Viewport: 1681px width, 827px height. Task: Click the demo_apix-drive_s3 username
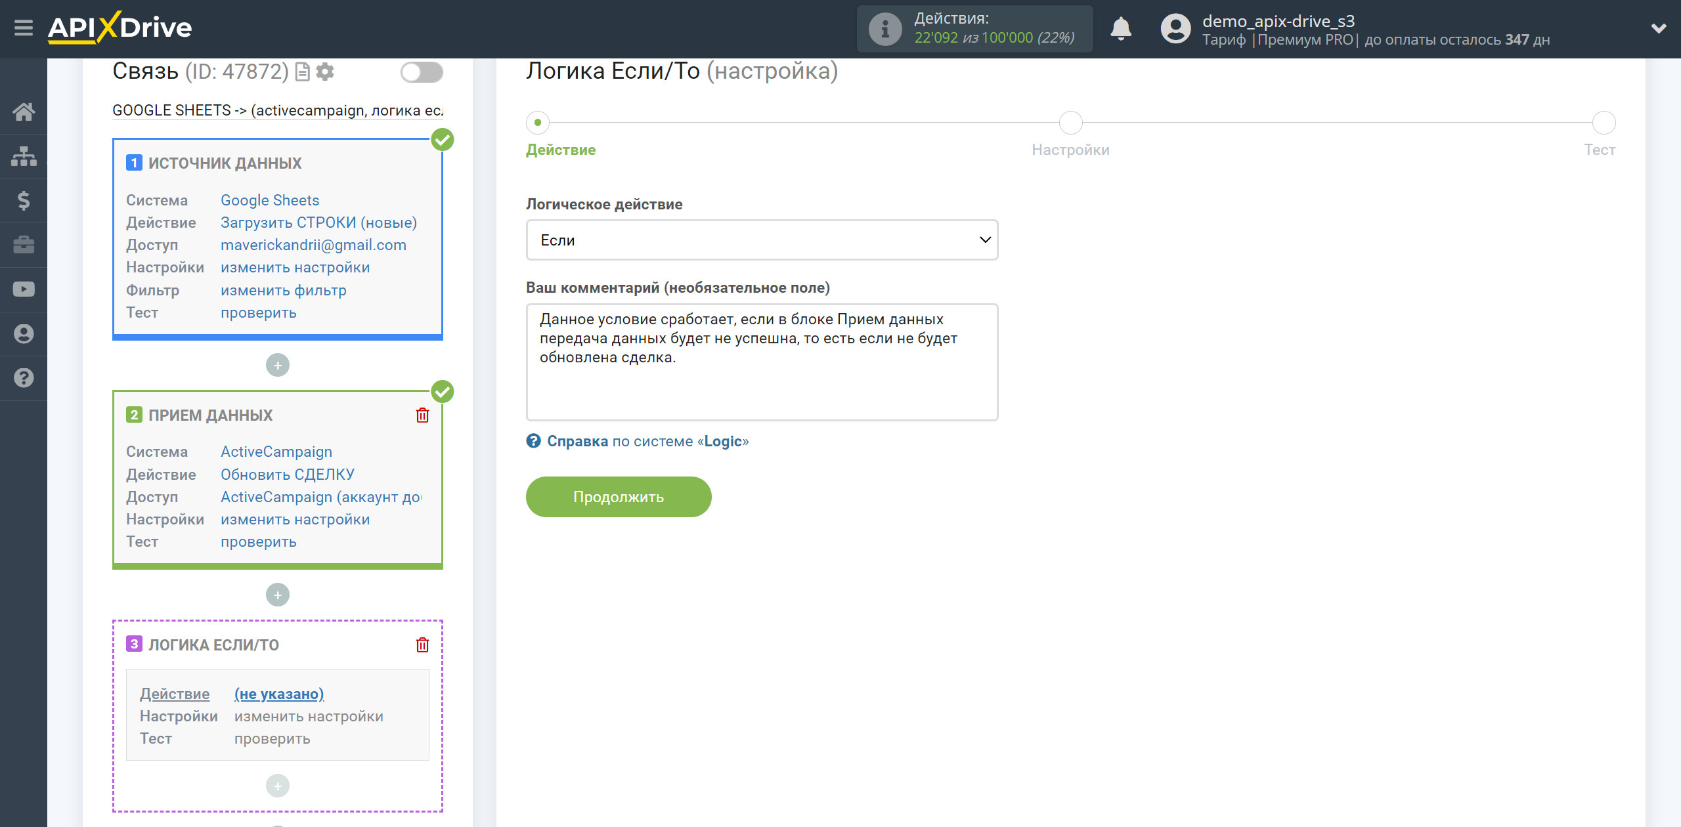pos(1278,21)
